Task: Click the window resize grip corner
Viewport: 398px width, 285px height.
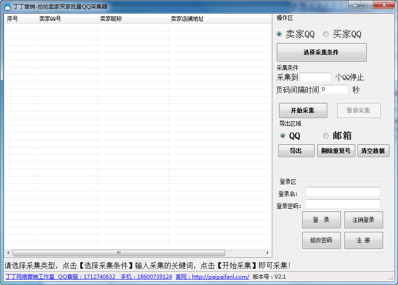Action: 391,278
